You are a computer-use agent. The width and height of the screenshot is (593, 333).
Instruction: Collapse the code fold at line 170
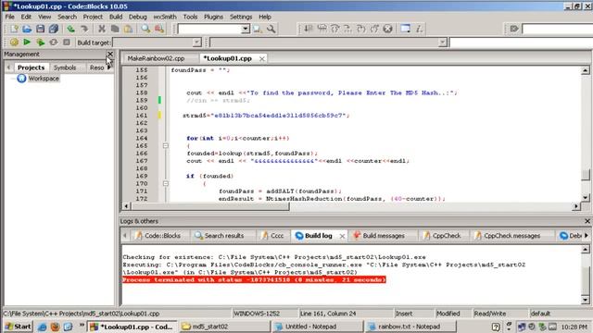click(166, 183)
